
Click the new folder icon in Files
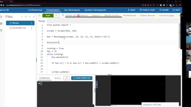[x=26, y=17]
